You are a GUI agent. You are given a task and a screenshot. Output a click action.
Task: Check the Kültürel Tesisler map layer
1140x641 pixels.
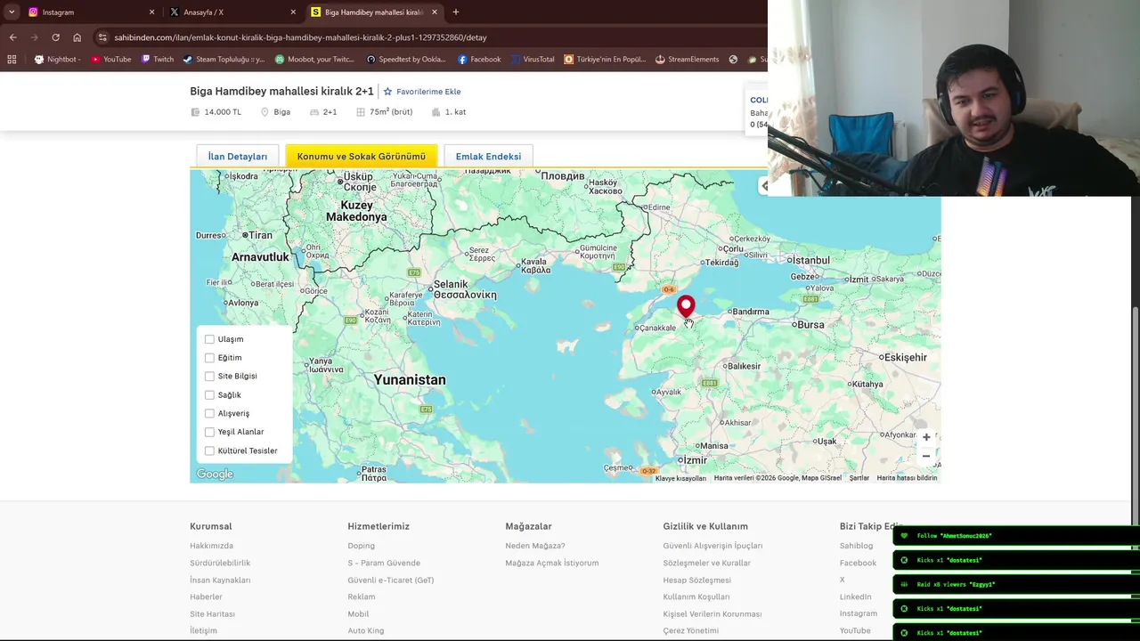click(209, 450)
